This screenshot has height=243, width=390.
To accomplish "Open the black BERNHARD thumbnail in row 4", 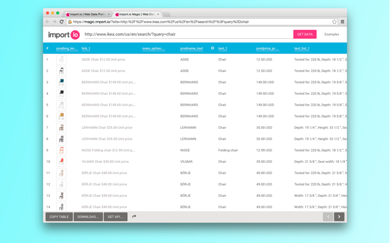I will click(x=61, y=94).
